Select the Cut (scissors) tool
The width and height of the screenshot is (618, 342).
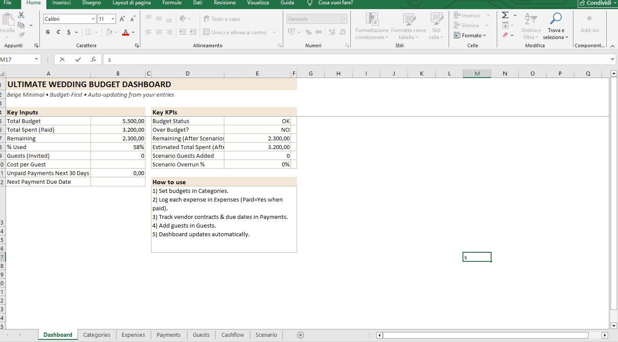click(x=20, y=15)
